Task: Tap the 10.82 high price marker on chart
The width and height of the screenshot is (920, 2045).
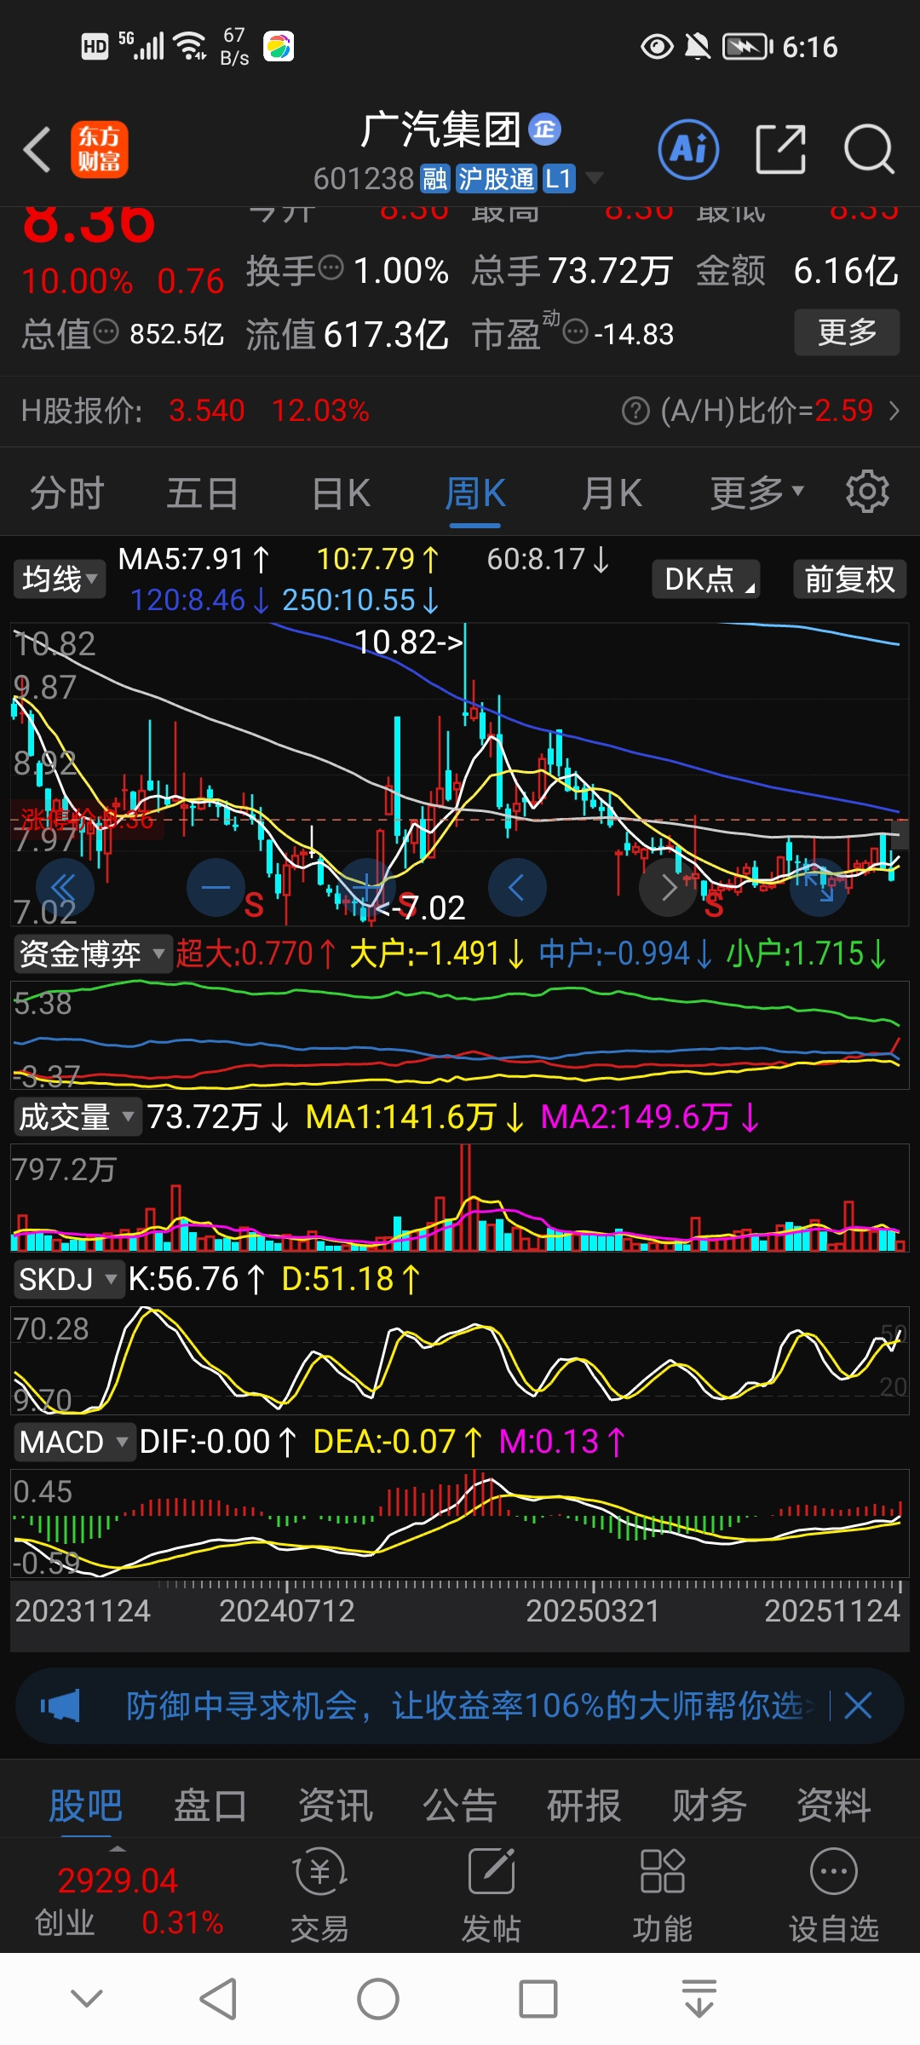Action: [408, 642]
